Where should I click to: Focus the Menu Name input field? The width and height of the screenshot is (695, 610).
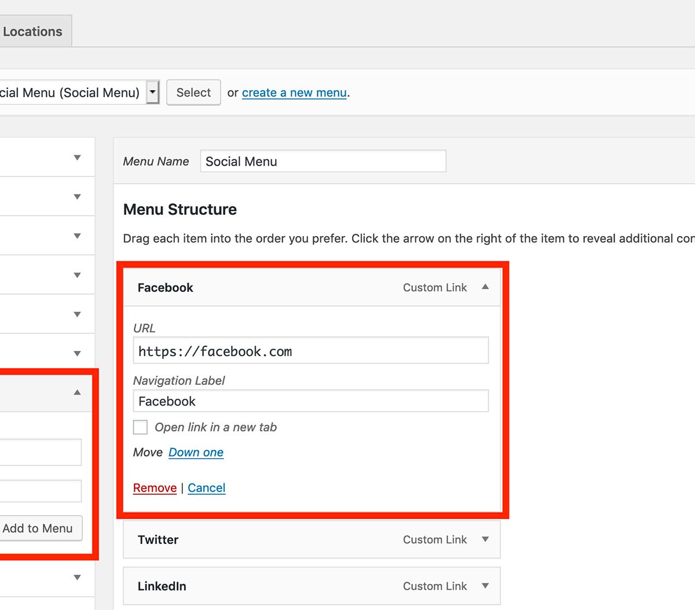tap(323, 161)
